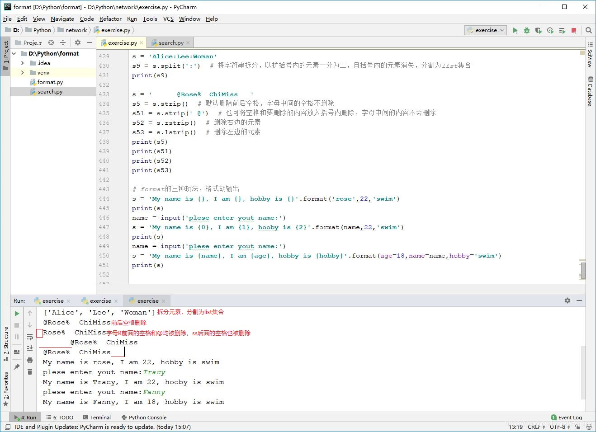Viewport: 596px width, 432px height.
Task: Expand the venv folder
Action: pyautogui.click(x=22, y=73)
